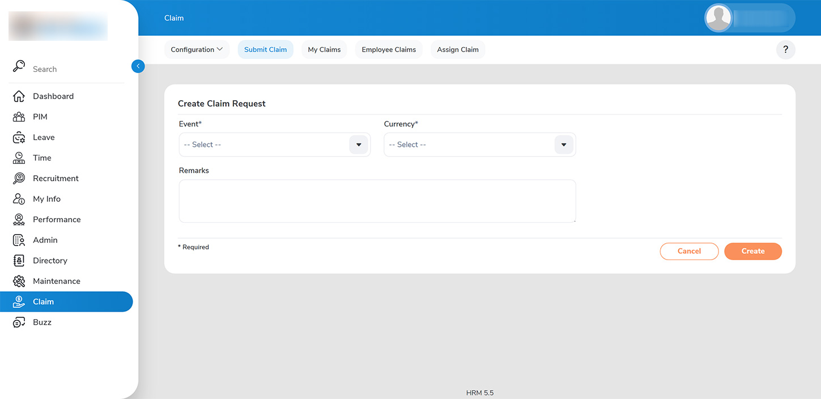The height and width of the screenshot is (399, 821).
Task: Click the Leave module icon
Action: coord(19,138)
